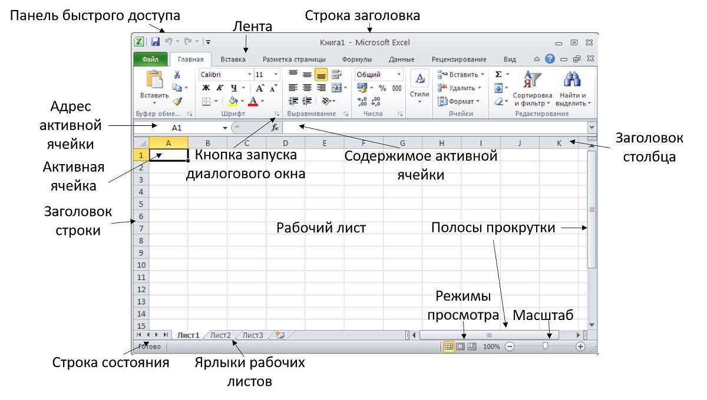Open Найти и выделить binoculars
Screen dimensions: 707x400
(x=573, y=88)
